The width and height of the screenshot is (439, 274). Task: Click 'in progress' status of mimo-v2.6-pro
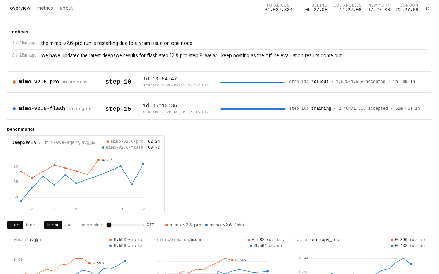coord(75,82)
